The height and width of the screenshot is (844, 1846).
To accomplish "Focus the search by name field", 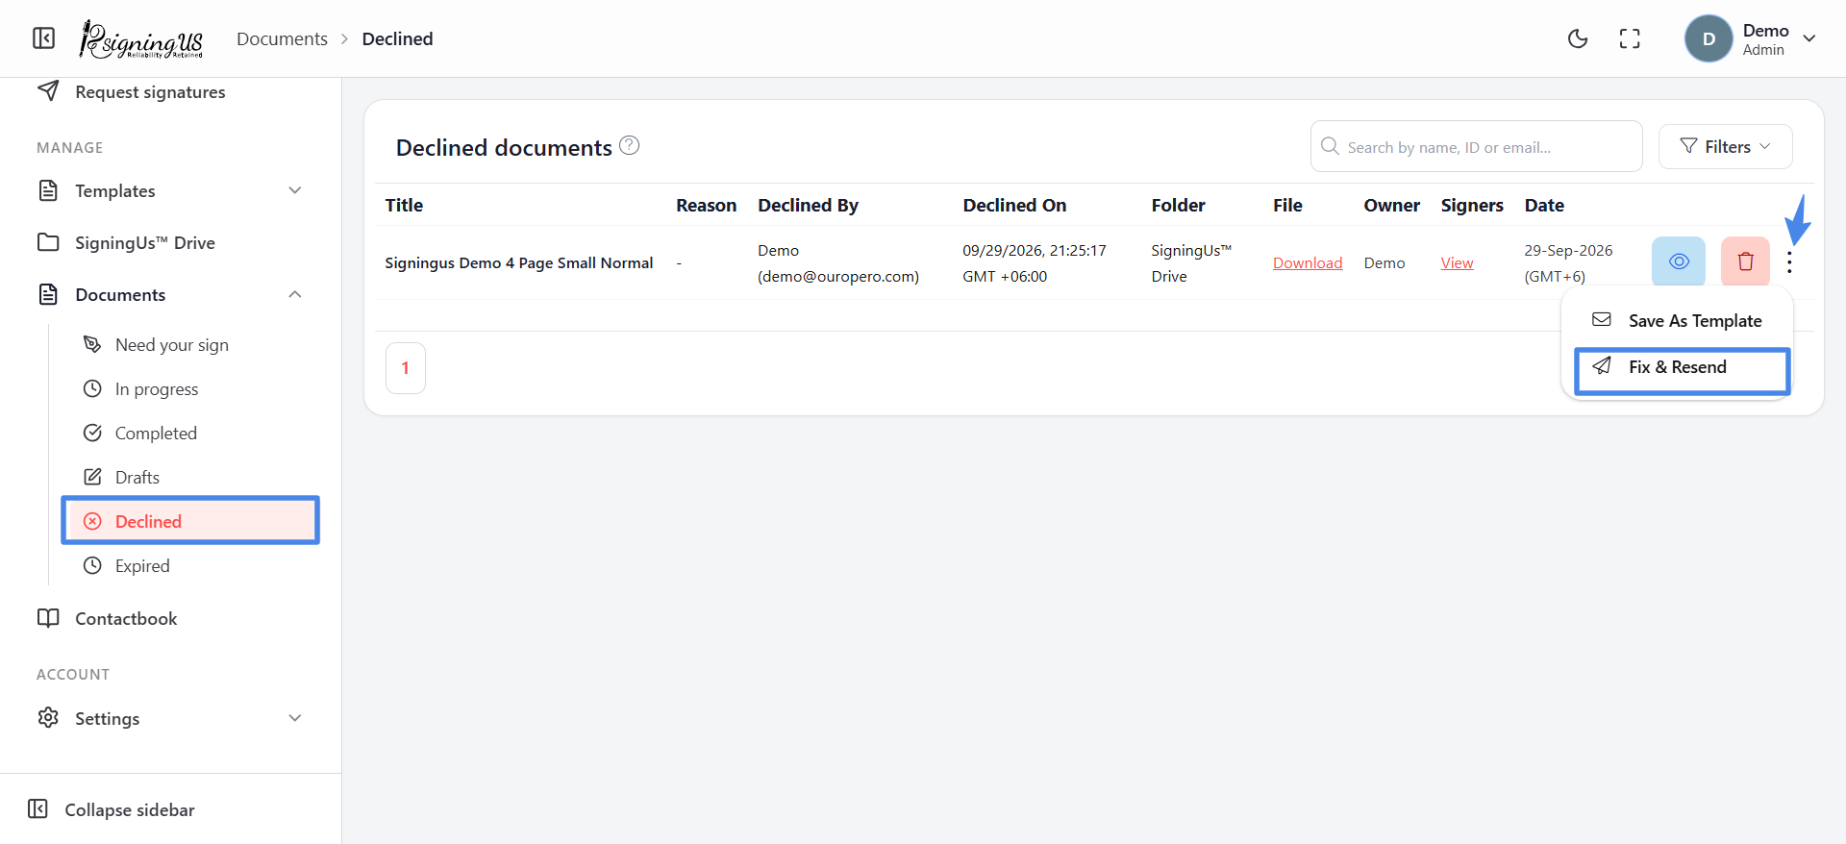I will pyautogui.click(x=1476, y=146).
